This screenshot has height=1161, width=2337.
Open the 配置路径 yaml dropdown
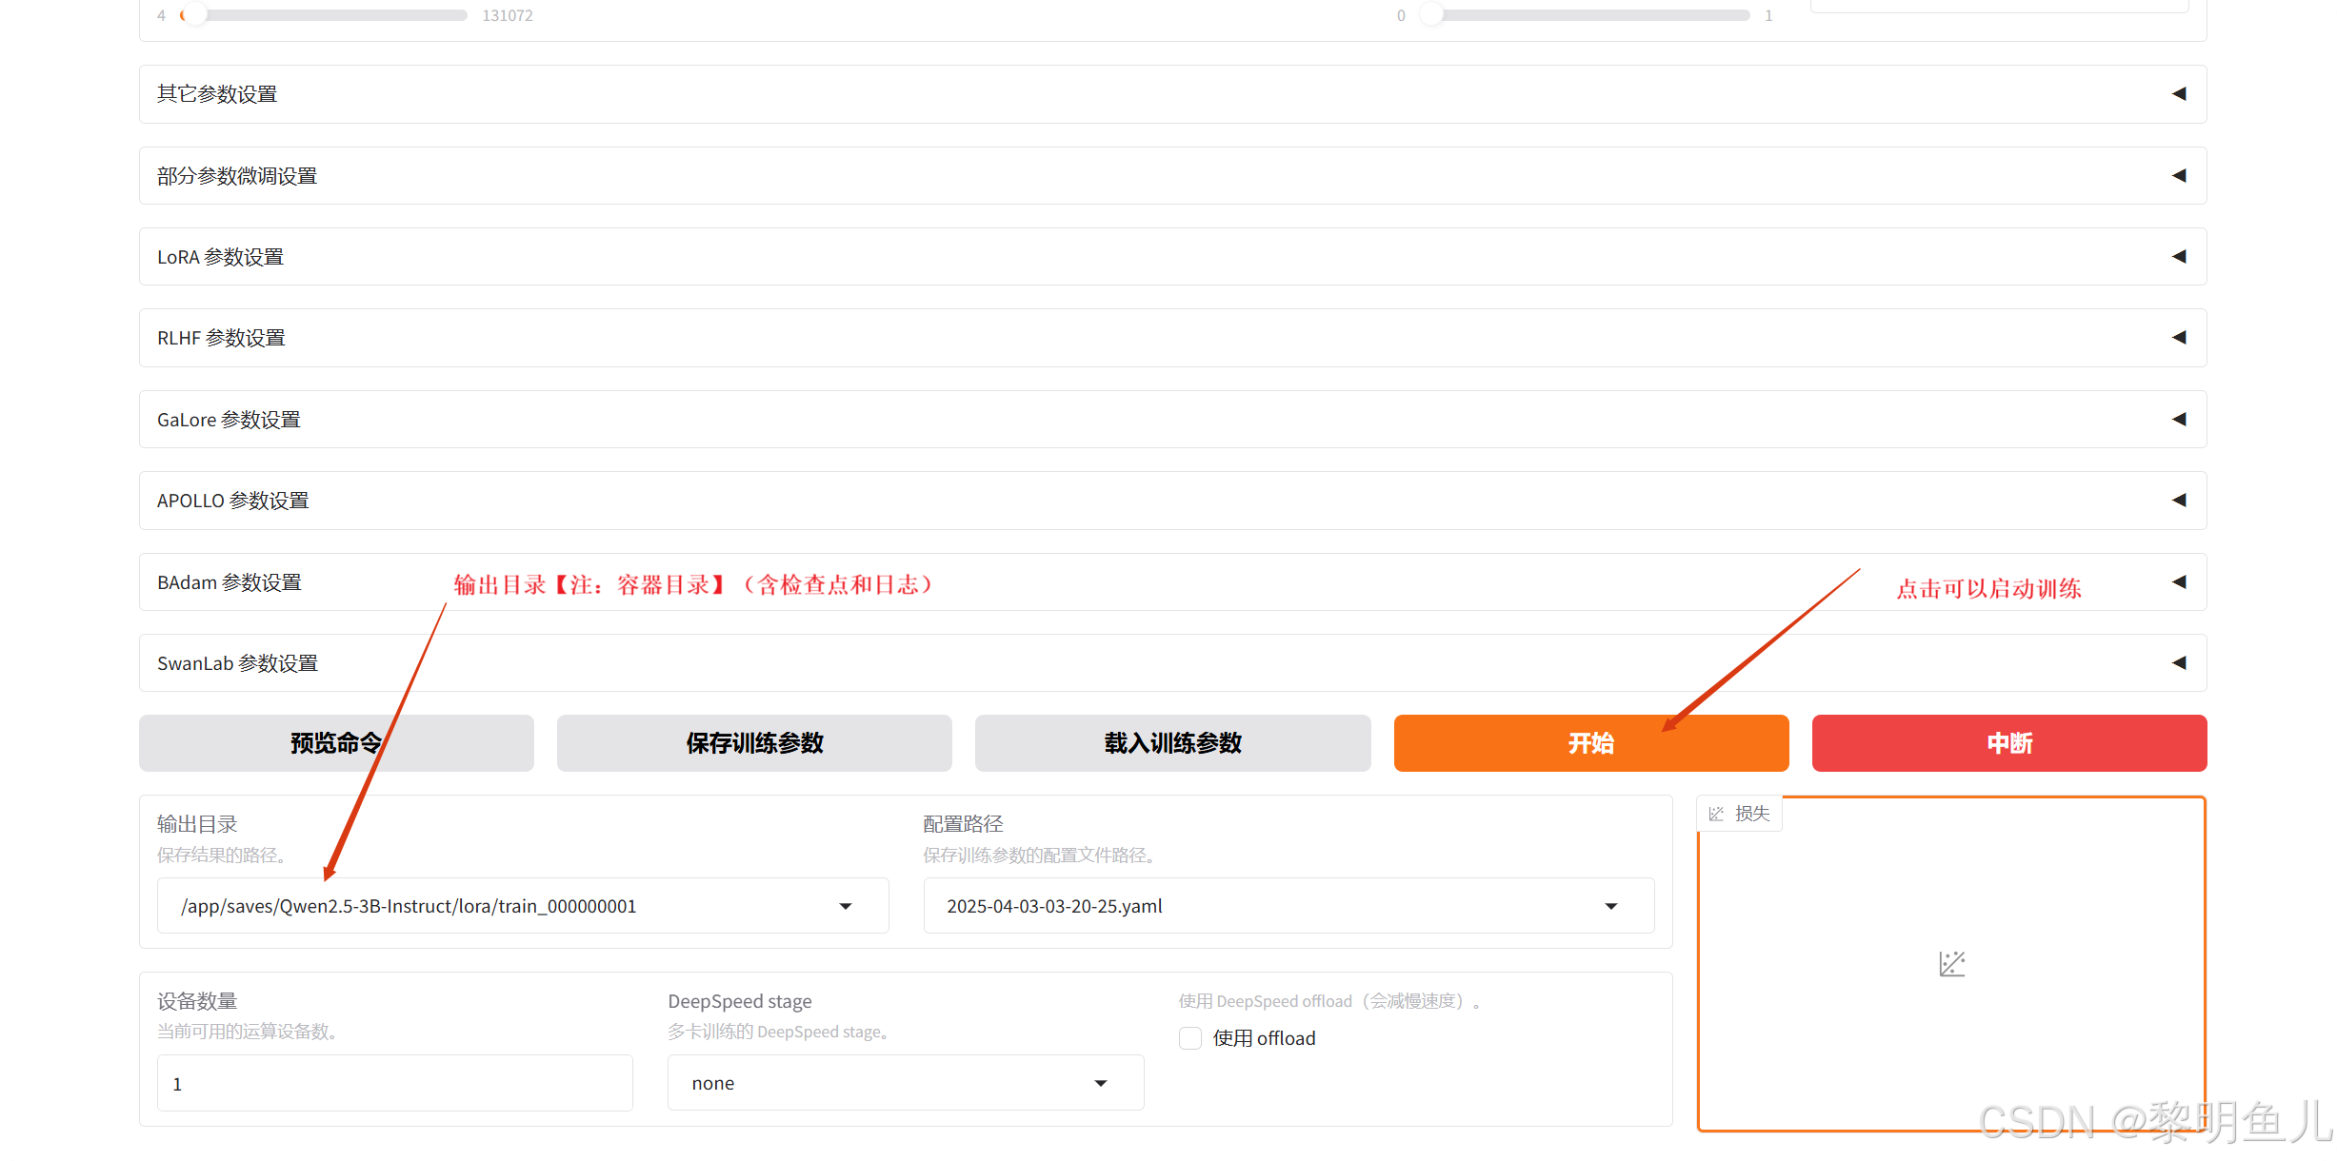coord(1610,906)
